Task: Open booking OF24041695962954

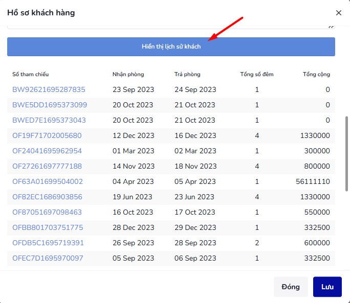Action: click(x=47, y=151)
